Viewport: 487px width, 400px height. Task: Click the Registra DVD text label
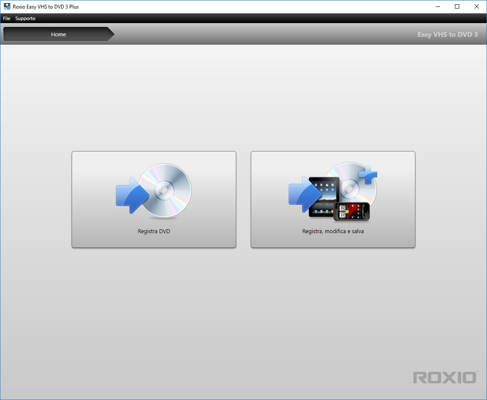click(x=154, y=231)
